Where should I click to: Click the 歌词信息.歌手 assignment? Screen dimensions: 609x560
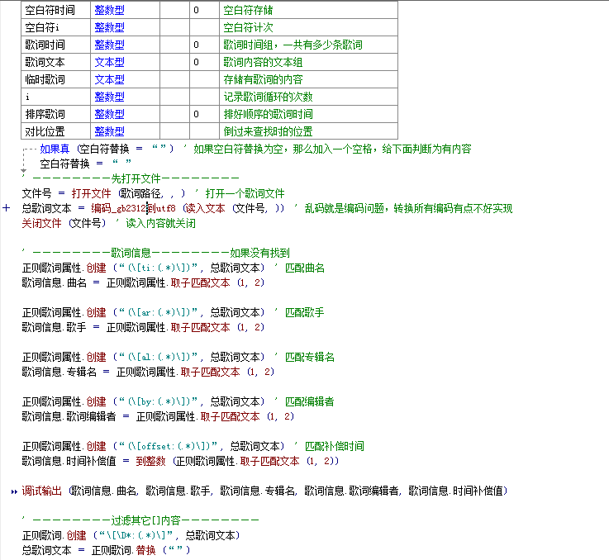tap(143, 327)
